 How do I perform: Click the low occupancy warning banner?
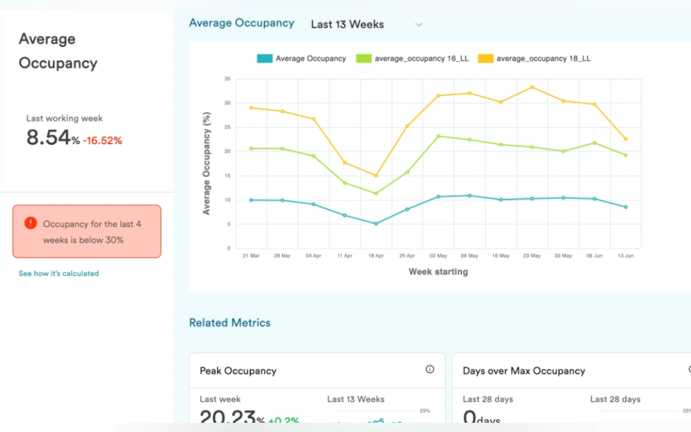87,232
